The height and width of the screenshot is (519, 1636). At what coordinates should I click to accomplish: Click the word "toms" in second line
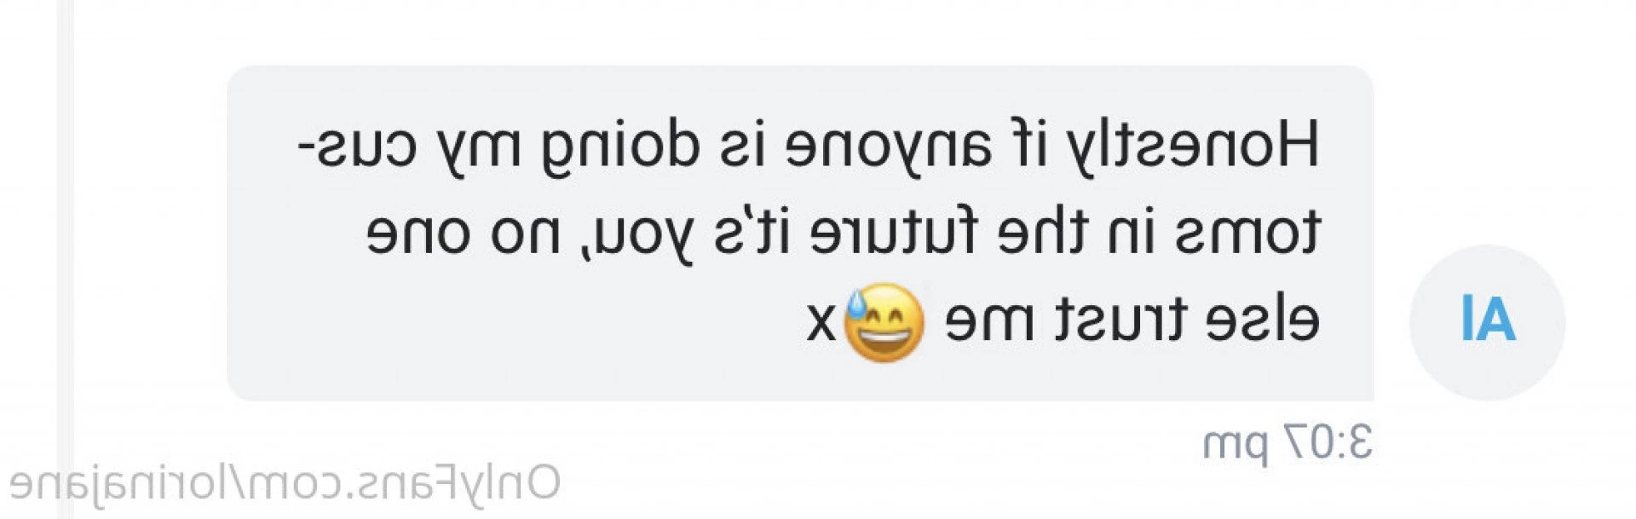click(1248, 232)
